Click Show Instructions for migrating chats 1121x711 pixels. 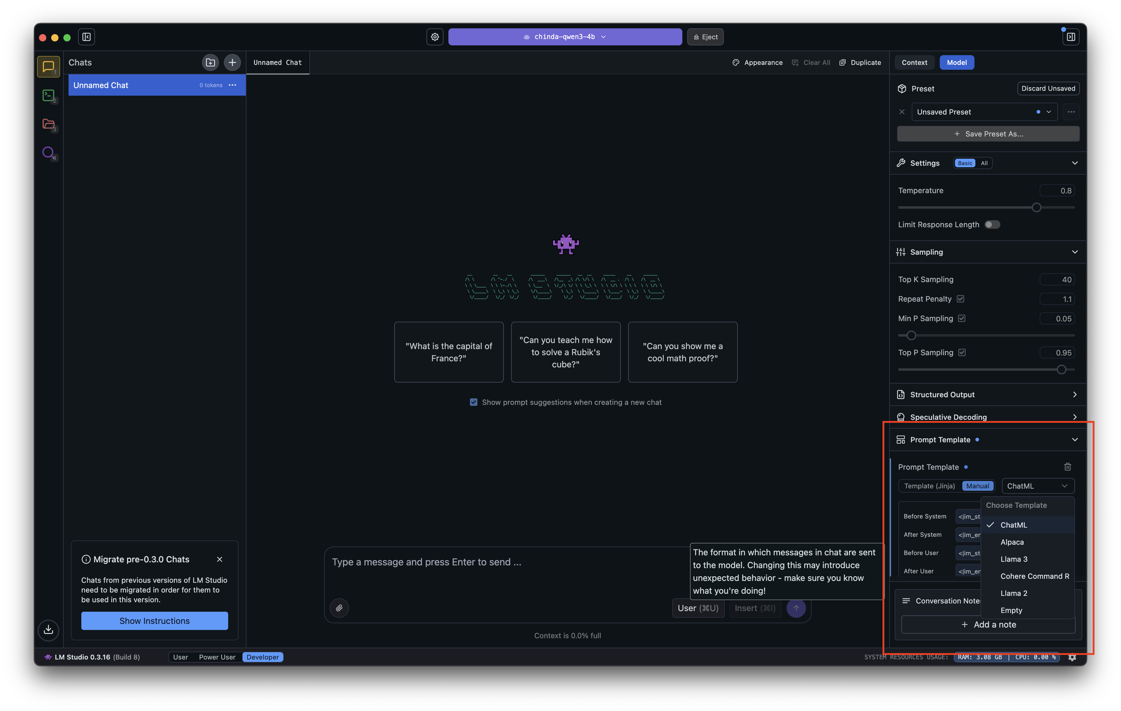click(154, 621)
